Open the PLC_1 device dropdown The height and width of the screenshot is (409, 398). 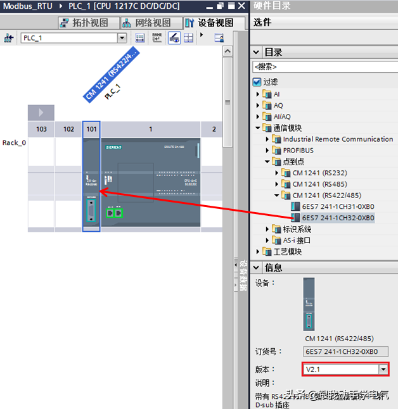[x=122, y=38]
